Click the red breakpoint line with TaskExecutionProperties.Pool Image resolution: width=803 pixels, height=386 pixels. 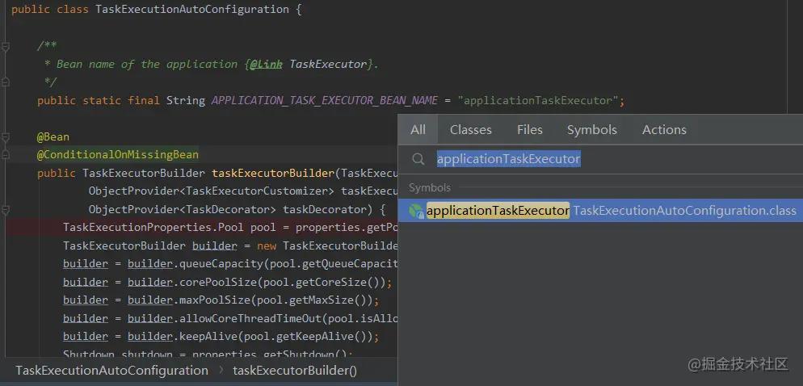202,227
